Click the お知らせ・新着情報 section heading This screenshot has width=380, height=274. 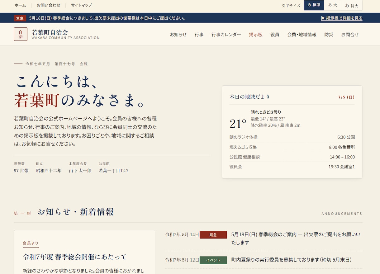(x=75, y=212)
